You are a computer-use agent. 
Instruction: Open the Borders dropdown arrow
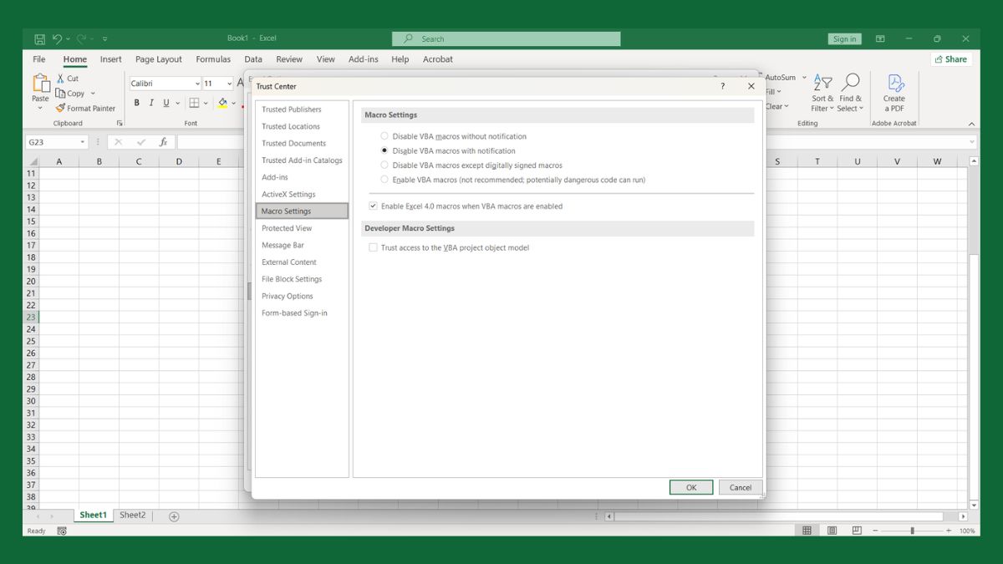(x=206, y=103)
